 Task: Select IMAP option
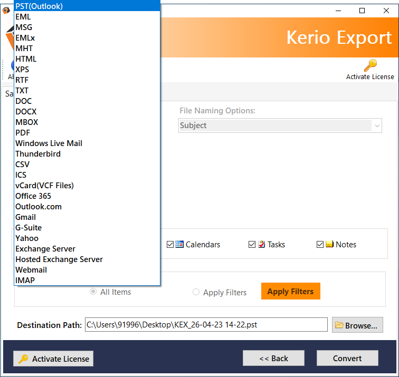pyautogui.click(x=87, y=281)
